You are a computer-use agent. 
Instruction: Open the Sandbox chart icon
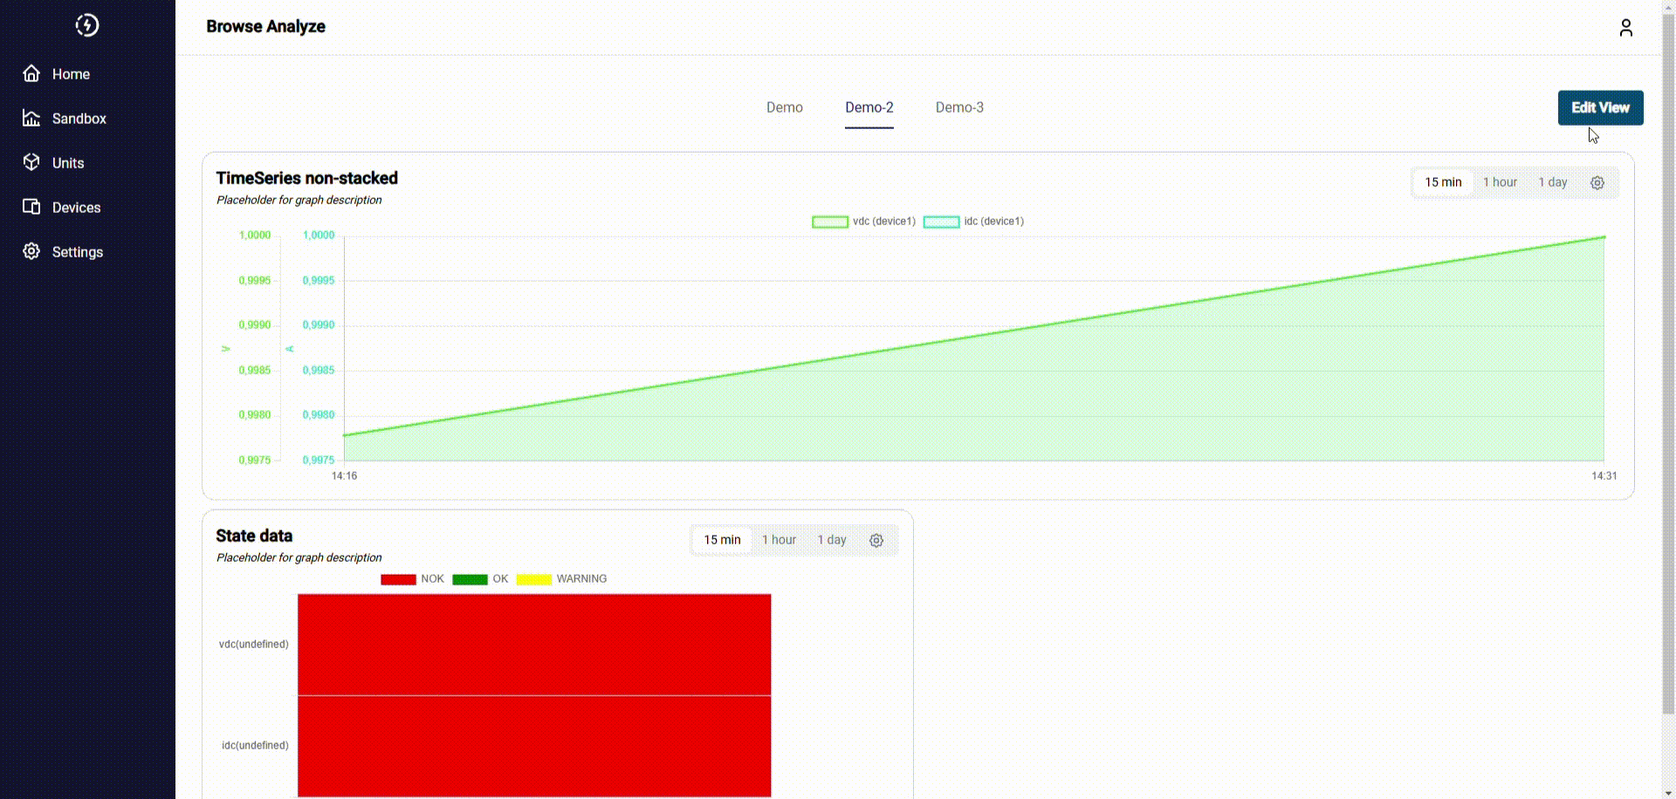coord(31,118)
